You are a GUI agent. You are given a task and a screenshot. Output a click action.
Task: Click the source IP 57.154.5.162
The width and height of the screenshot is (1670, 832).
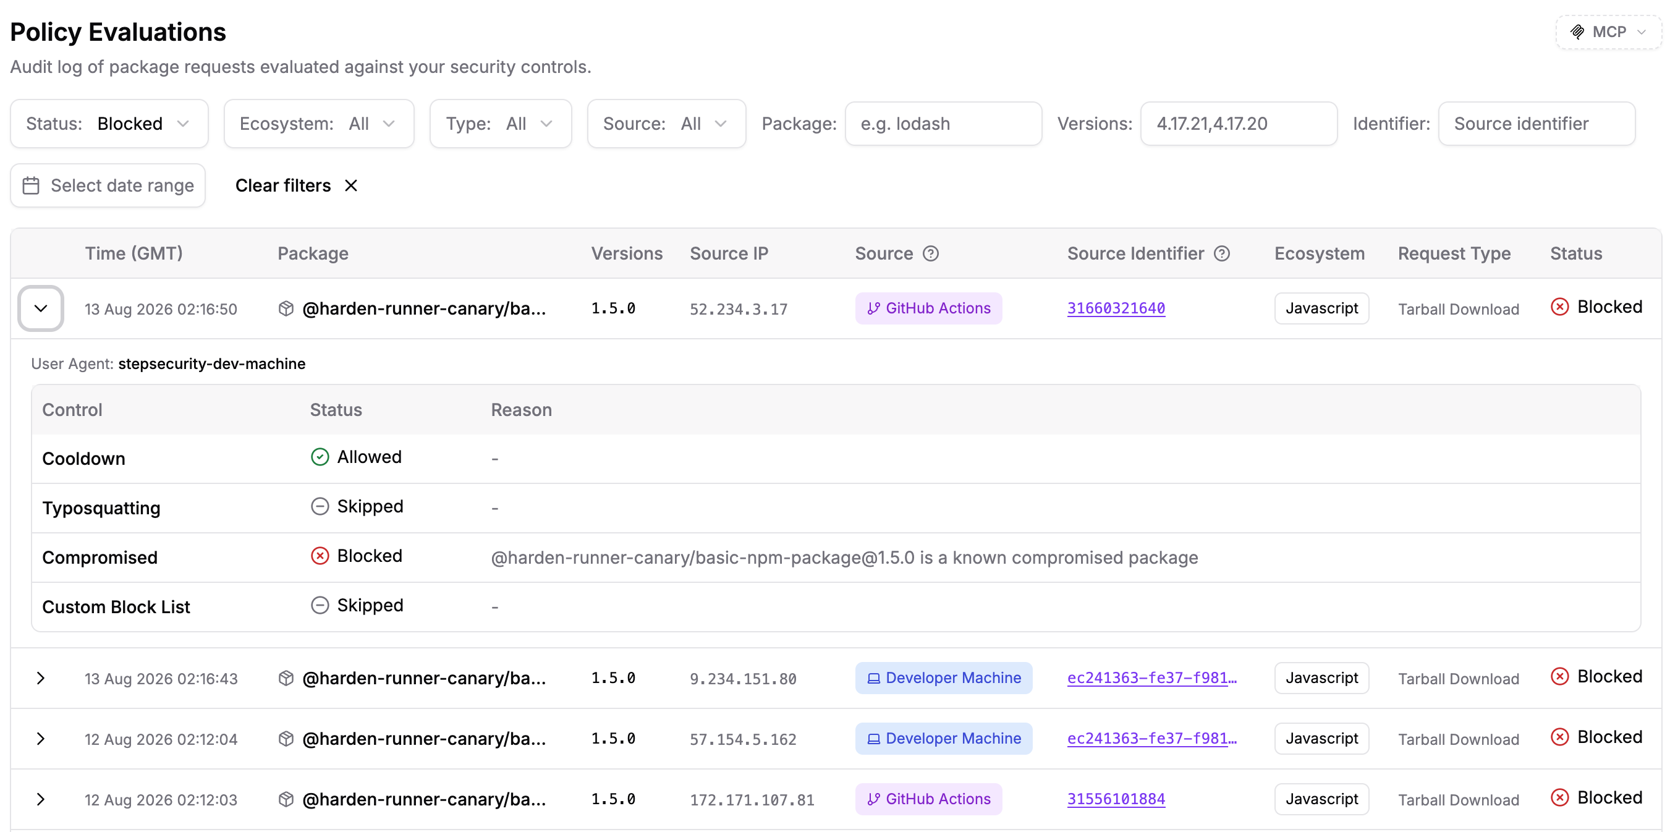coord(743,739)
